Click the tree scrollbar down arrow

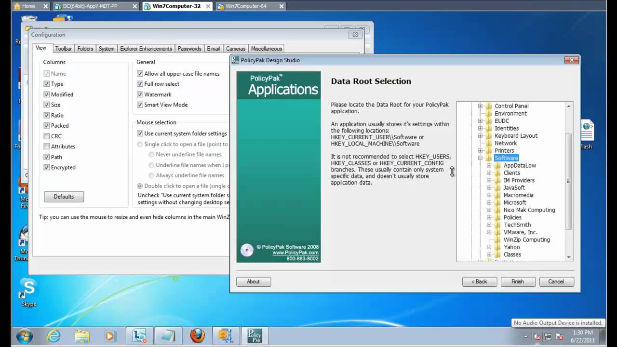click(569, 258)
